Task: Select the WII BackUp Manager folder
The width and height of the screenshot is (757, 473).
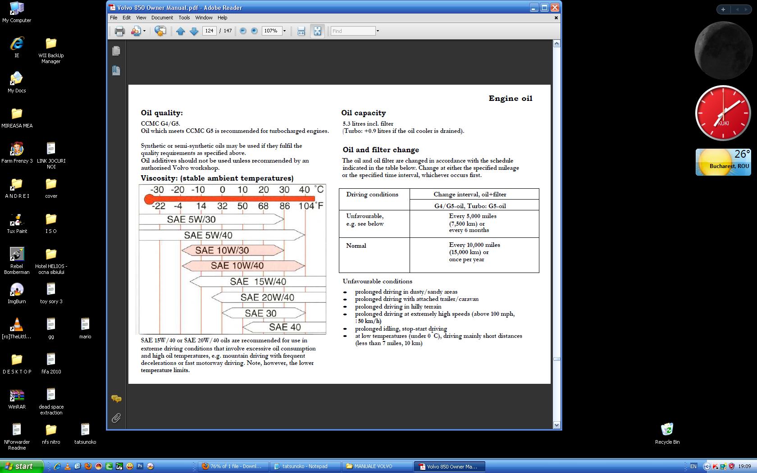Action: tap(51, 50)
